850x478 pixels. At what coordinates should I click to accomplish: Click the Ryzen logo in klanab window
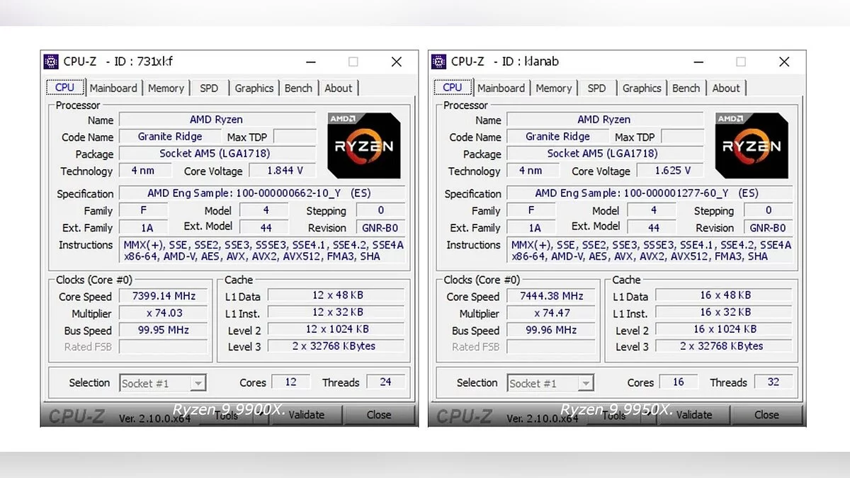752,145
